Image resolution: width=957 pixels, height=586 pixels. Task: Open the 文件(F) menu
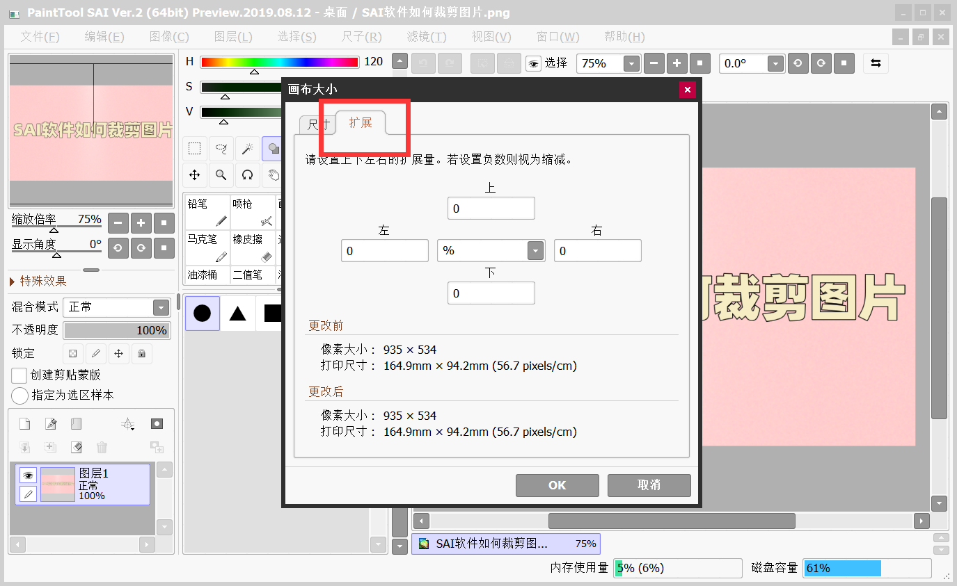click(40, 37)
